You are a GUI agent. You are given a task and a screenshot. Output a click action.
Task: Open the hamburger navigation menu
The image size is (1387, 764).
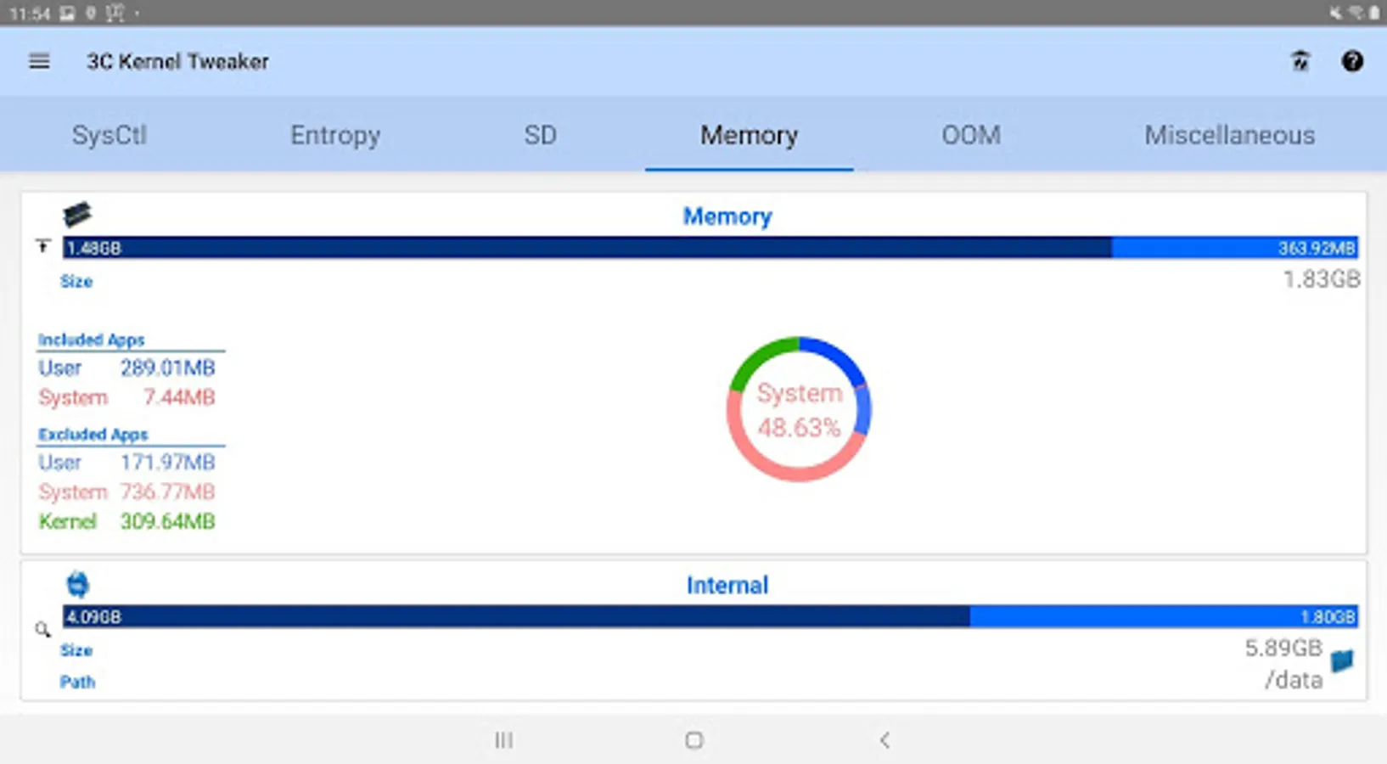click(x=39, y=61)
